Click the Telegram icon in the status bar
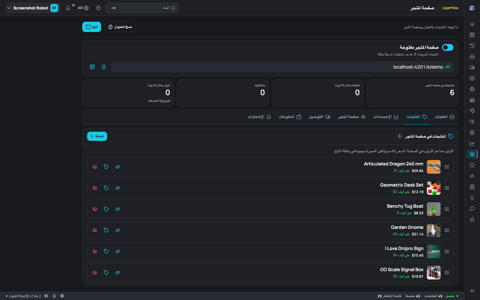This screenshot has width=480, height=300. pyautogui.click(x=62, y=296)
